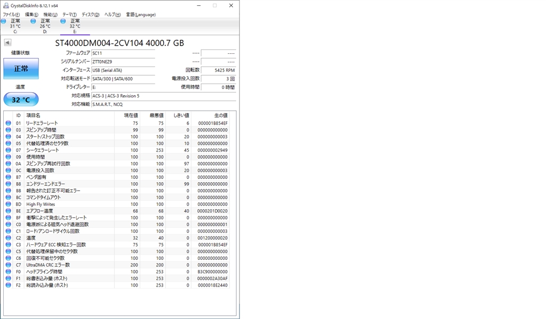
Task: Click status icon for リードエラーレート row
Action: [9, 123]
